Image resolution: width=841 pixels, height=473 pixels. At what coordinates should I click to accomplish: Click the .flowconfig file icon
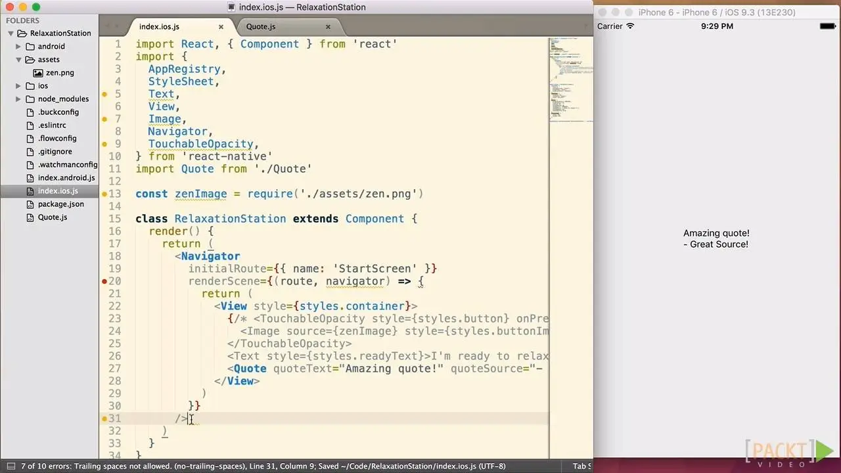[30, 139]
